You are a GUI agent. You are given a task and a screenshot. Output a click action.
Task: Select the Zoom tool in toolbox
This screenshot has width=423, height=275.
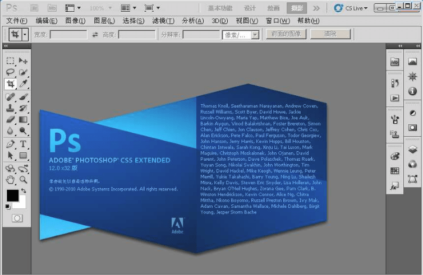tap(24, 179)
